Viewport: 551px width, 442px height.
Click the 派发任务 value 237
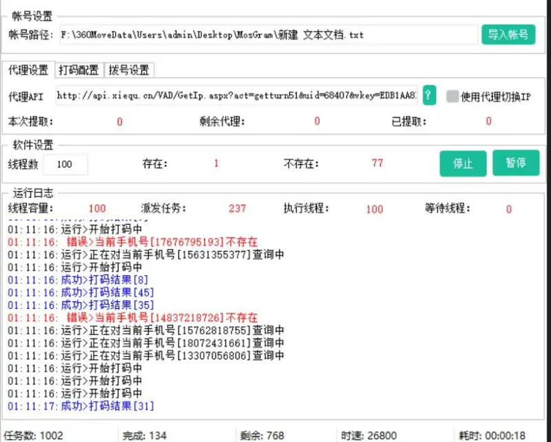pos(237,208)
